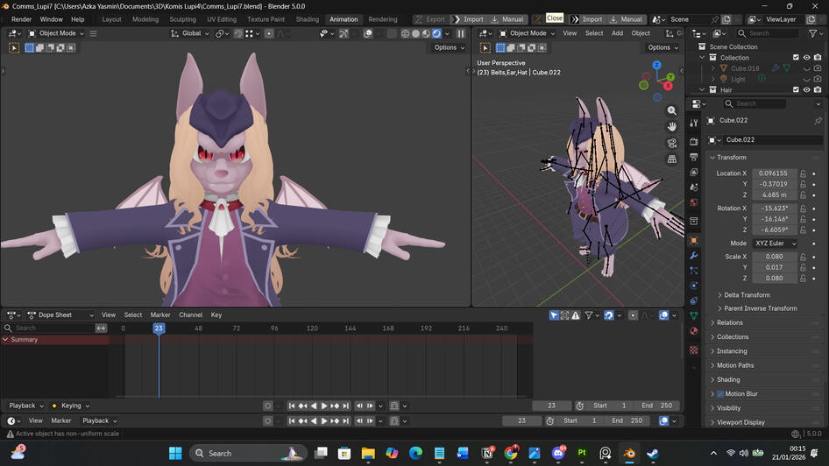
Task: Open Dope Sheet Channel menu
Action: point(190,314)
